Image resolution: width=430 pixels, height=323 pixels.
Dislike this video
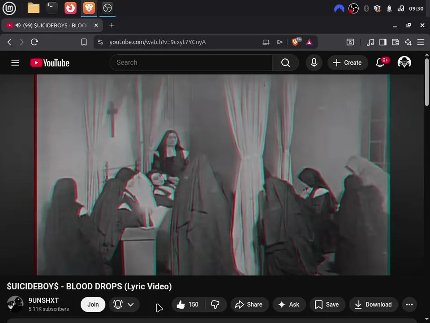click(215, 304)
